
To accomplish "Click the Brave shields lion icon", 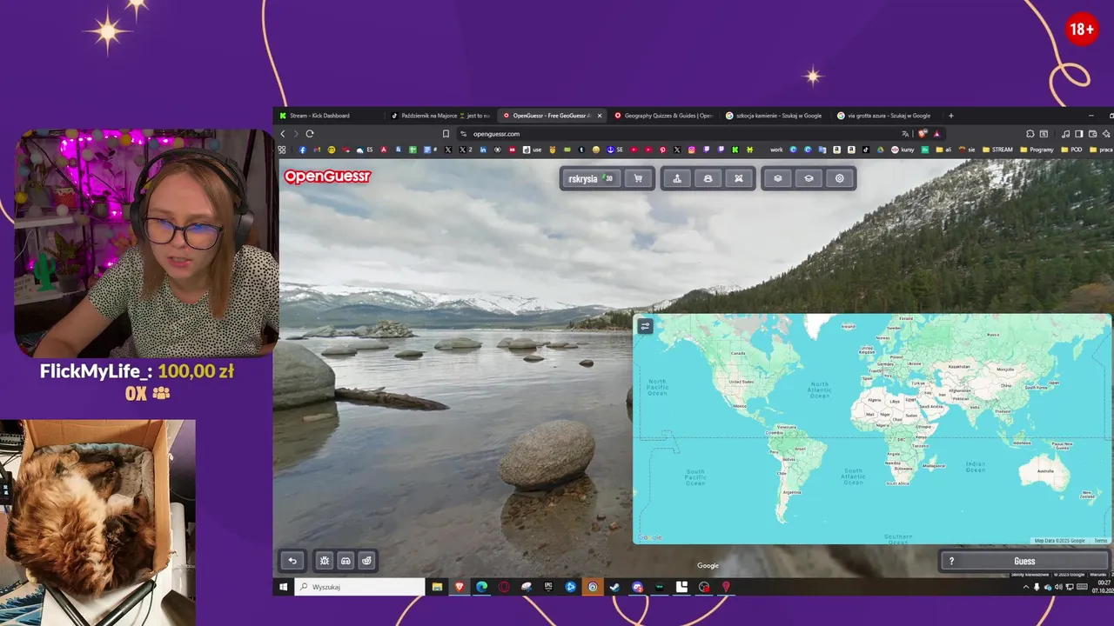I will [923, 134].
